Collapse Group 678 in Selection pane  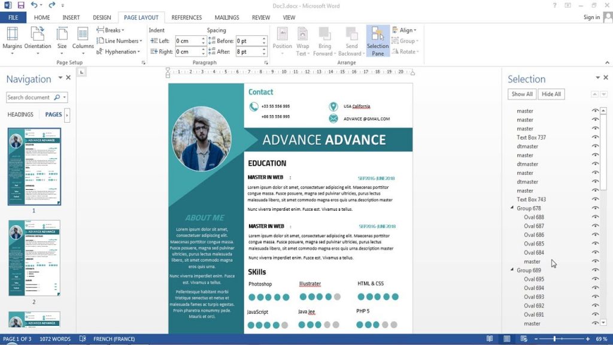point(512,208)
